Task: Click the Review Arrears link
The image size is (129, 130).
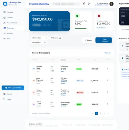Action: (102, 28)
